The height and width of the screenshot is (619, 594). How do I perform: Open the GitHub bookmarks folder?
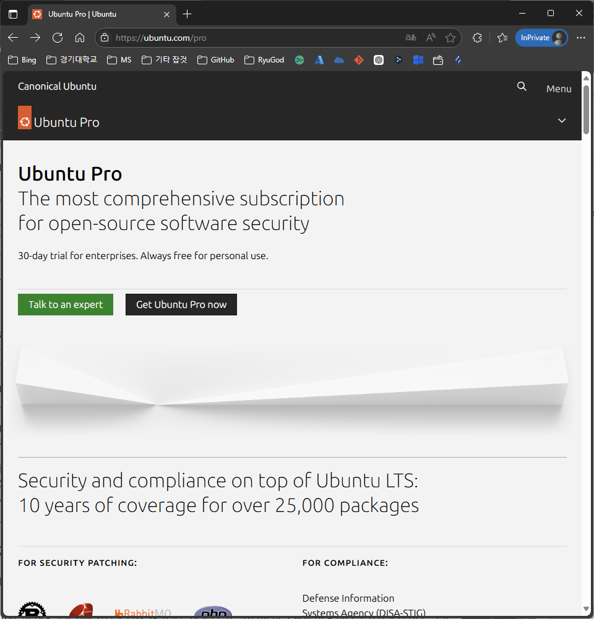click(216, 60)
